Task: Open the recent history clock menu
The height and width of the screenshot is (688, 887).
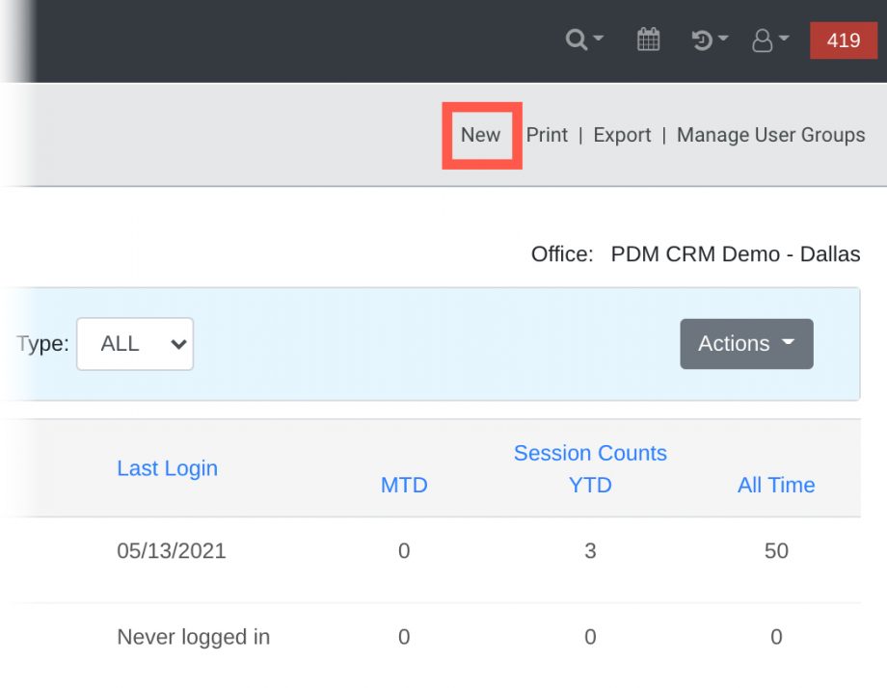Action: (710, 40)
